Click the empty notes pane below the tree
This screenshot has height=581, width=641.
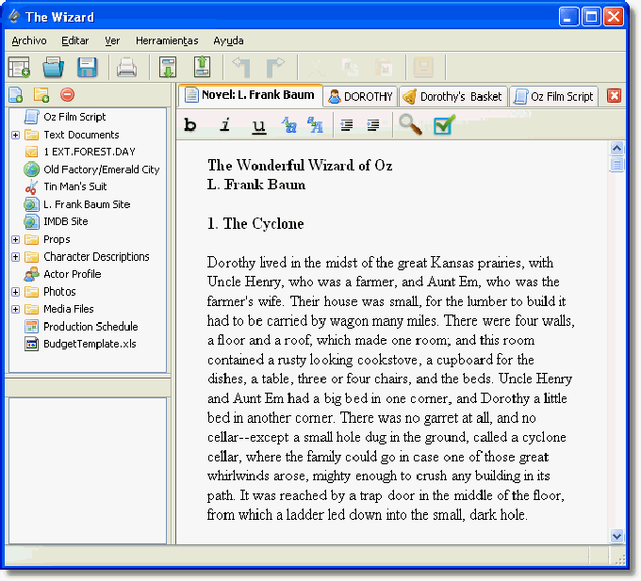(x=88, y=471)
